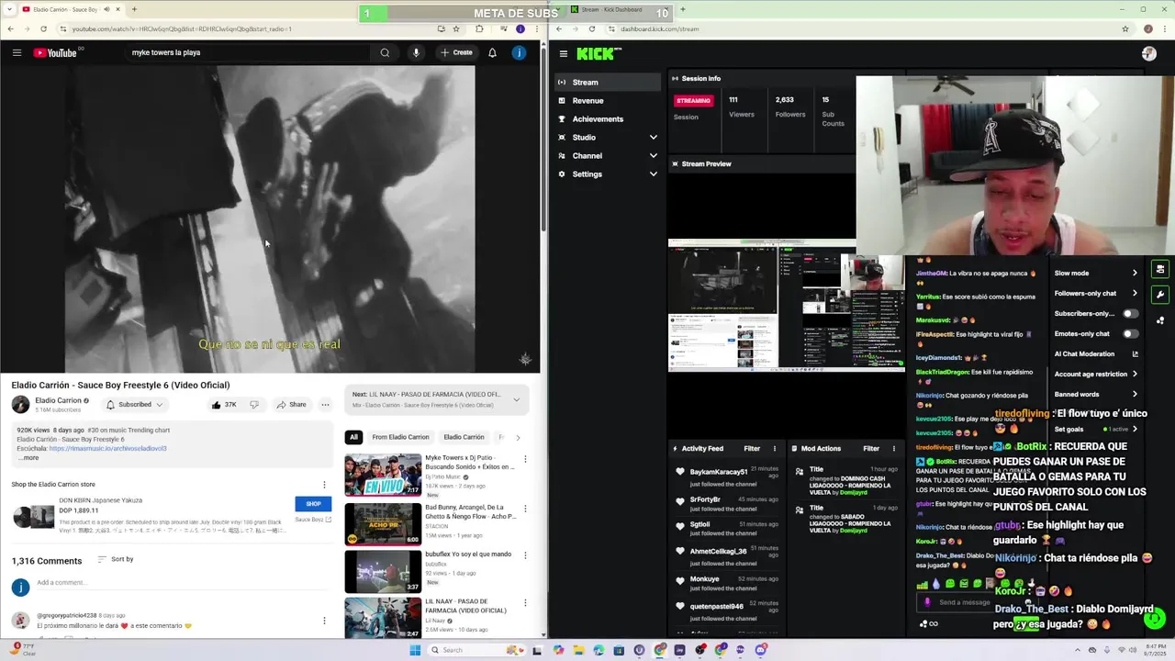Open Followers-only chat submenu
1175x661 pixels.
(x=1095, y=294)
